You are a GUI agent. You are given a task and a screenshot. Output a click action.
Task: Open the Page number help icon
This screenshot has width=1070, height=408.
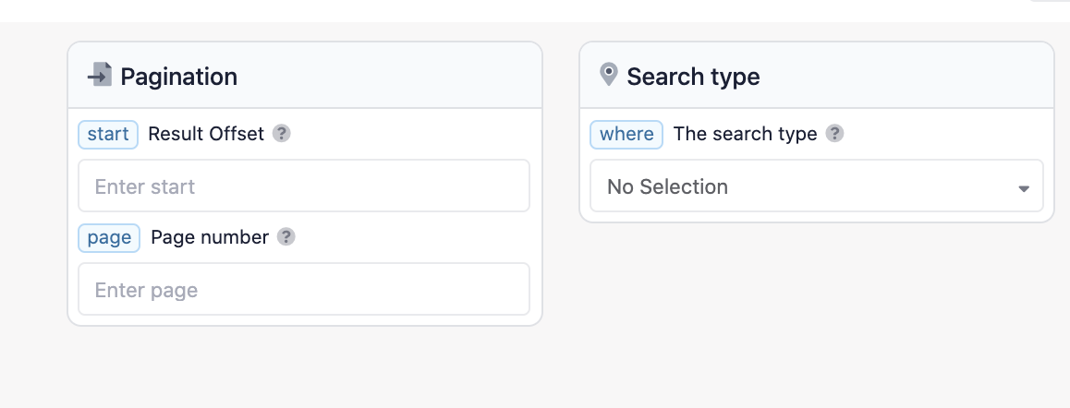point(286,237)
